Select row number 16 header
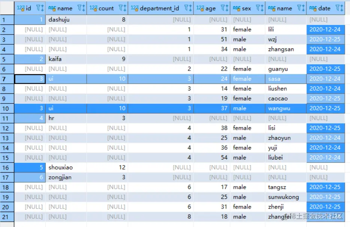350x227 pixels. tap(7, 168)
